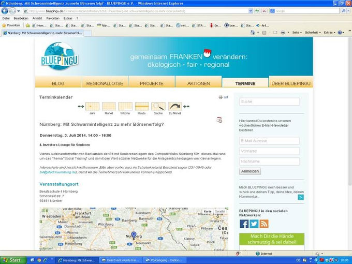Open the BLUEPINGU Facebook icon

tap(244, 224)
